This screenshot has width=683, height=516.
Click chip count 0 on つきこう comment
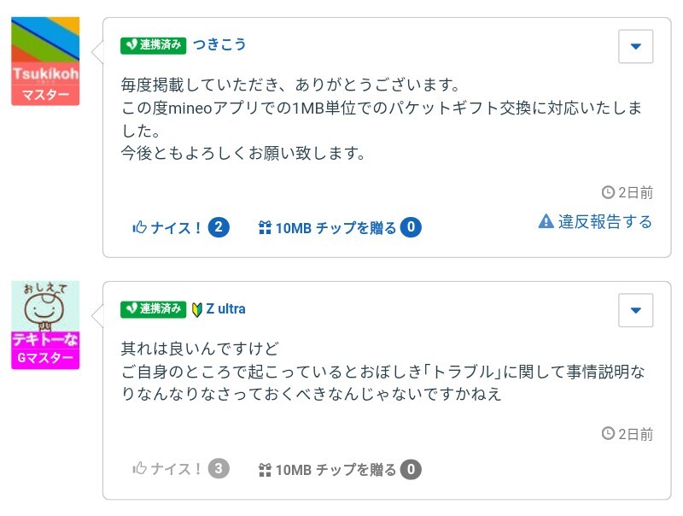(x=412, y=227)
